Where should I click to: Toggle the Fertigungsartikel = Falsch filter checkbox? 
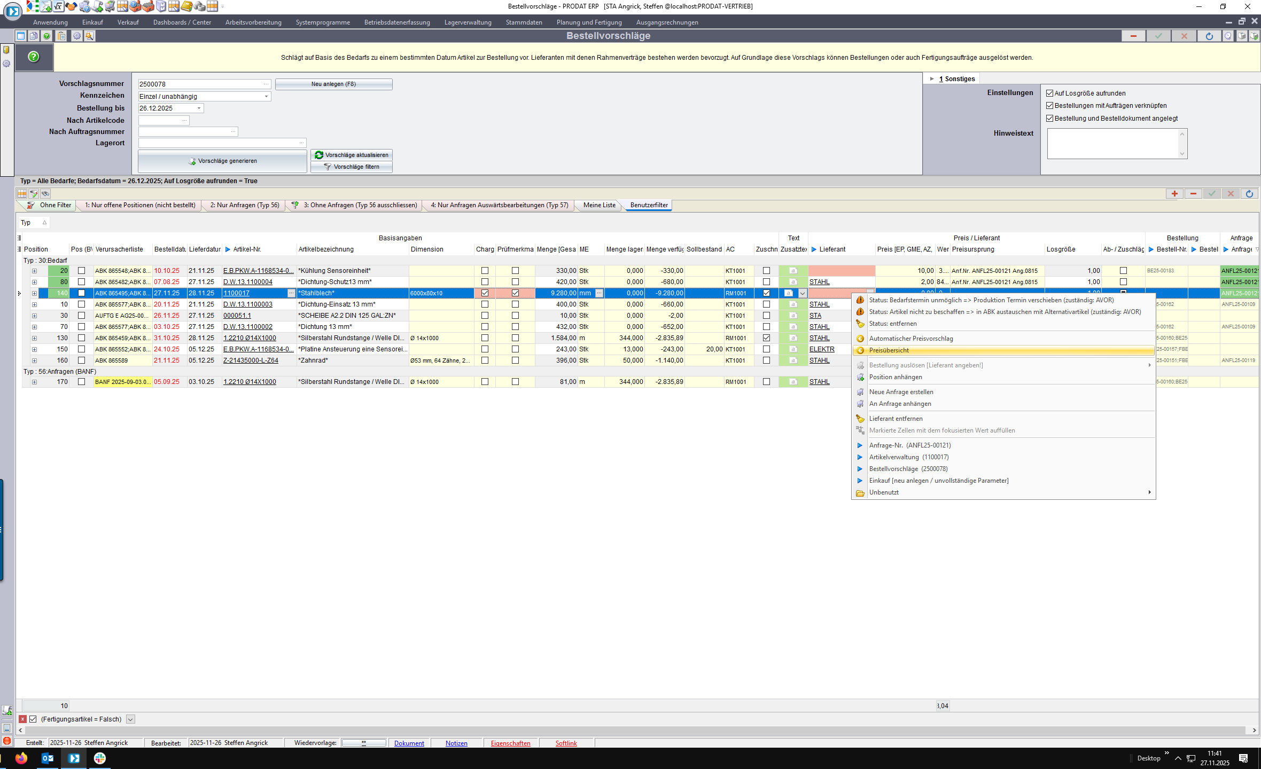(x=33, y=719)
